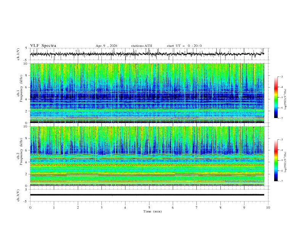Click the "-7" tick on ch.1 colorbar
The width and height of the screenshot is (302, 233).
[x=281, y=118]
